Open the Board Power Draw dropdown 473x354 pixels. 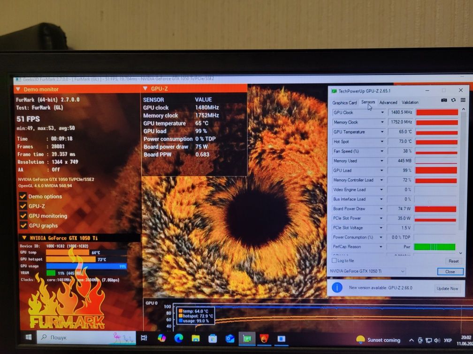[x=381, y=209]
